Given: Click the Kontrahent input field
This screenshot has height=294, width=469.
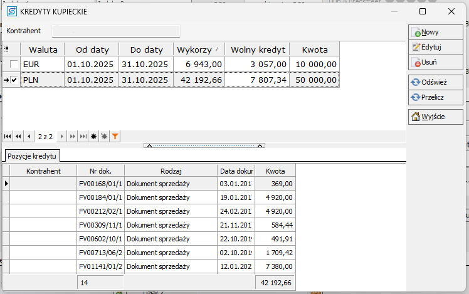Looking at the screenshot, I should pyautogui.click(x=116, y=31).
